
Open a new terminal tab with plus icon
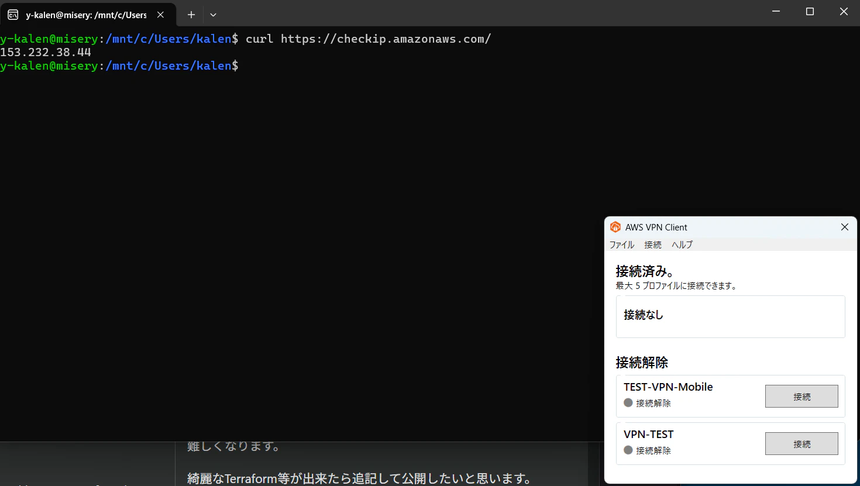[x=191, y=15]
